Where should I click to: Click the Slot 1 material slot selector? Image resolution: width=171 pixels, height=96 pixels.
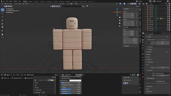(x=58, y=75)
